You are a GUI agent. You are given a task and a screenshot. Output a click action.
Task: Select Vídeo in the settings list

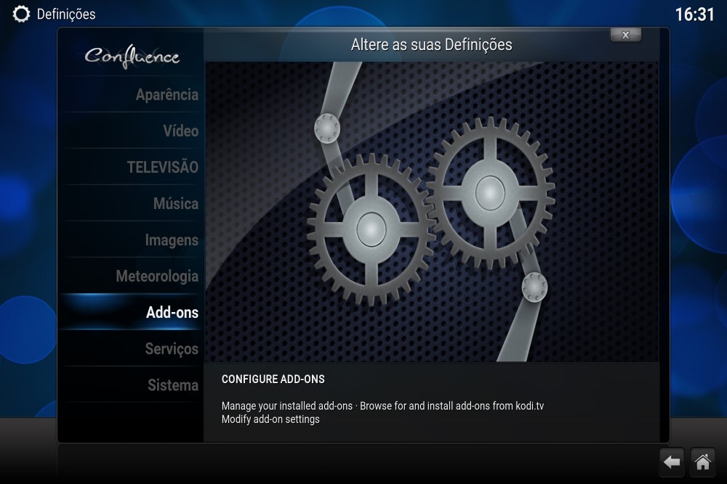[x=180, y=131]
